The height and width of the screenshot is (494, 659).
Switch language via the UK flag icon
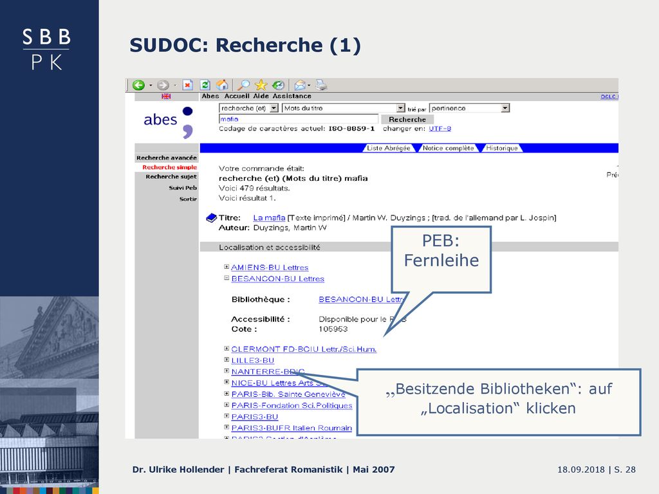coord(167,96)
